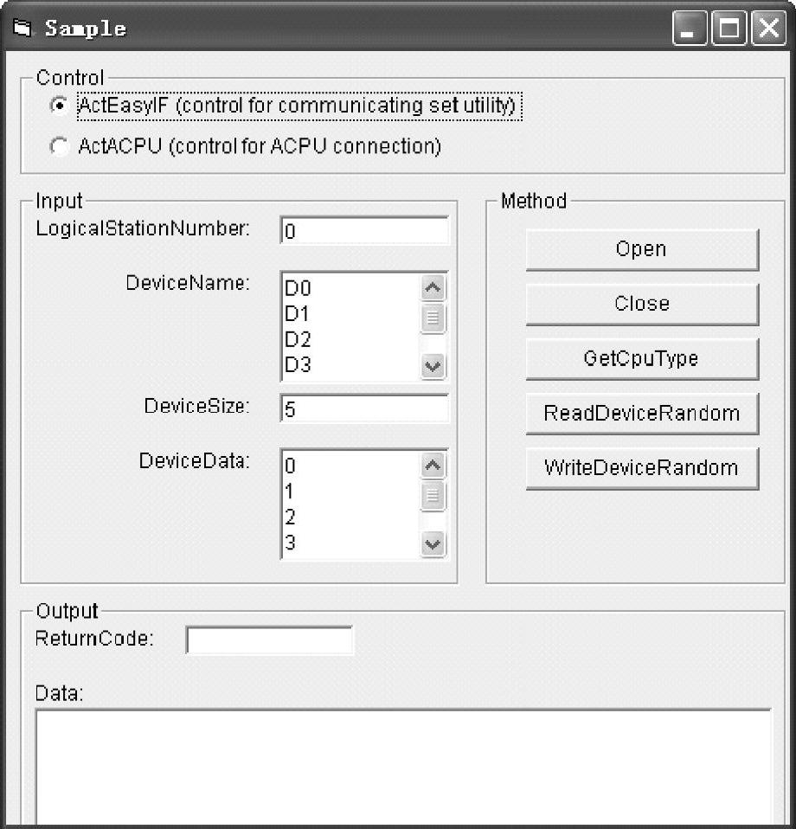Screen dimensions: 796x829
Task: Select the ActEasyIF control radio button
Action: (59, 106)
